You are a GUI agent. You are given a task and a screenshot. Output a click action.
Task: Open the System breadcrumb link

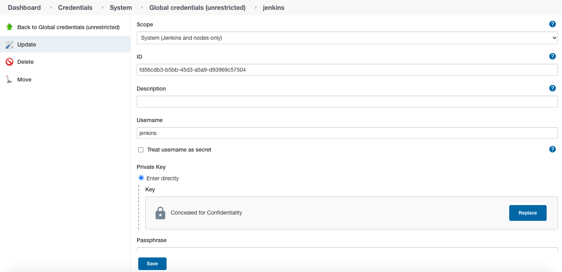[121, 7]
